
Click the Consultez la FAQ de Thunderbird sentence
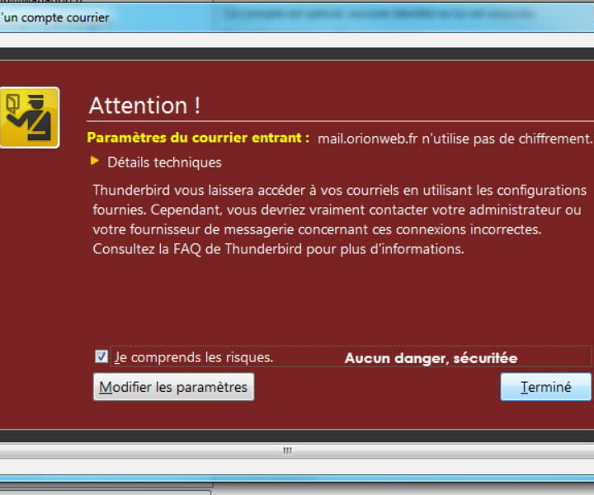tap(279, 249)
